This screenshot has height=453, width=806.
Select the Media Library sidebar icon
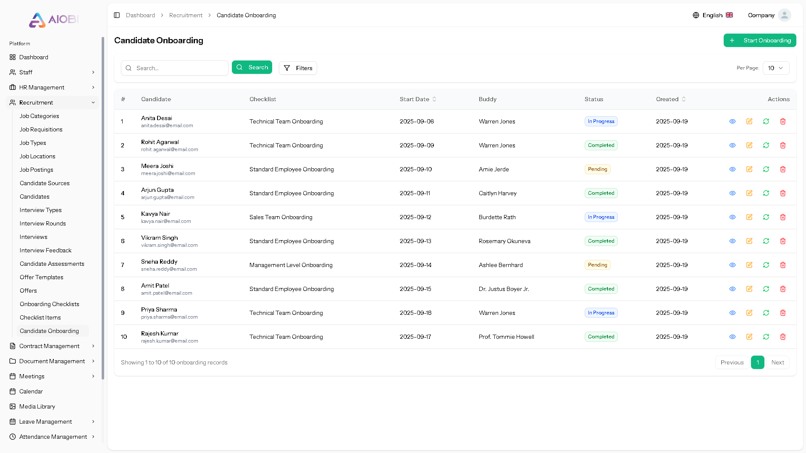[13, 406]
